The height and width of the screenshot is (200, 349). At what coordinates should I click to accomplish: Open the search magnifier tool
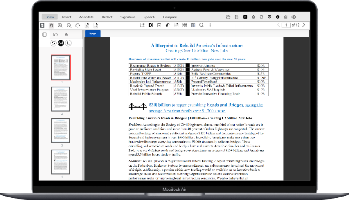202,26
